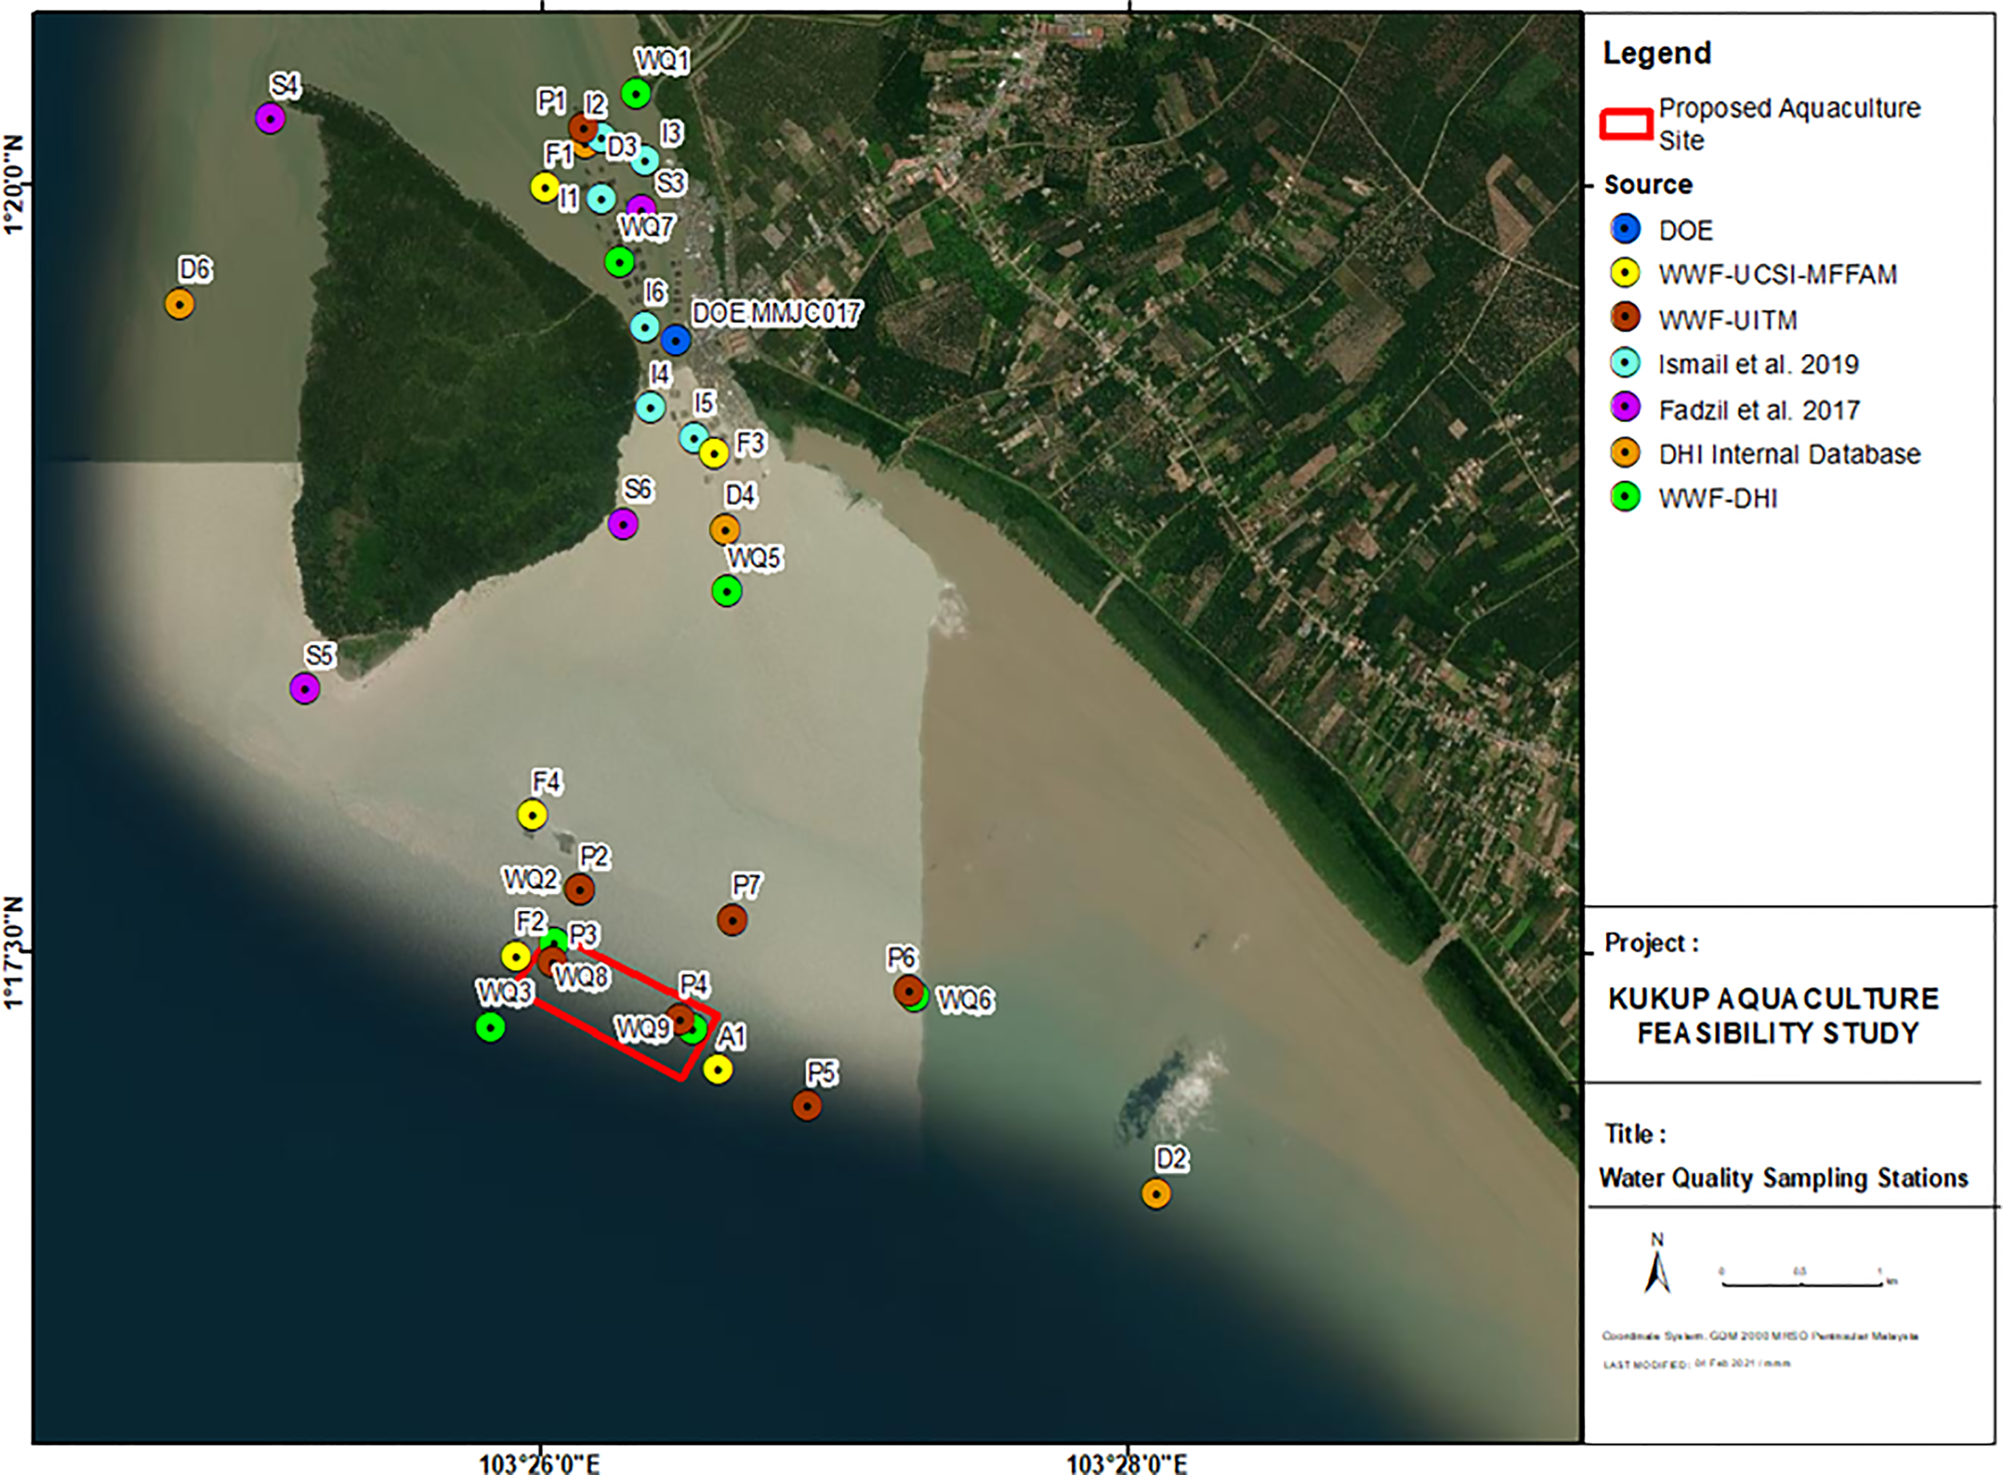Image resolution: width=2003 pixels, height=1475 pixels.
Task: Click the yellow A1 station marker
Action: [x=718, y=1069]
